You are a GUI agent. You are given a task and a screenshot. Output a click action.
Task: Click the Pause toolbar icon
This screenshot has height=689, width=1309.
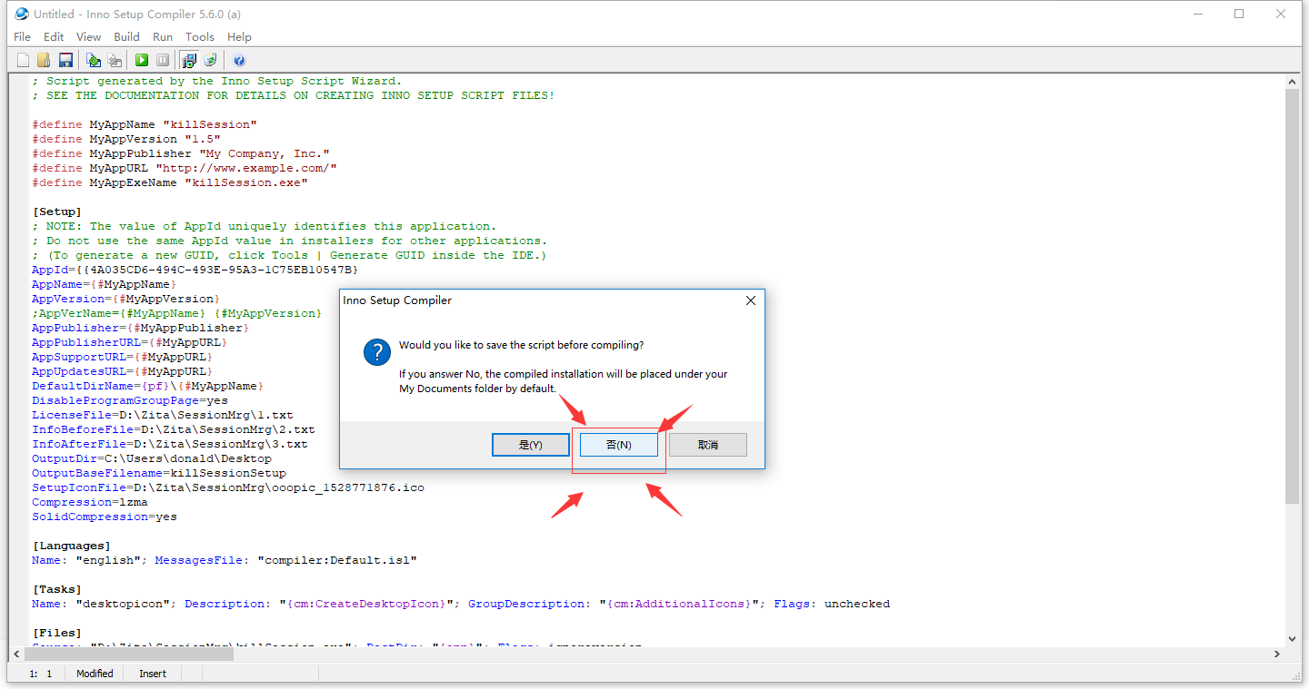tap(163, 60)
